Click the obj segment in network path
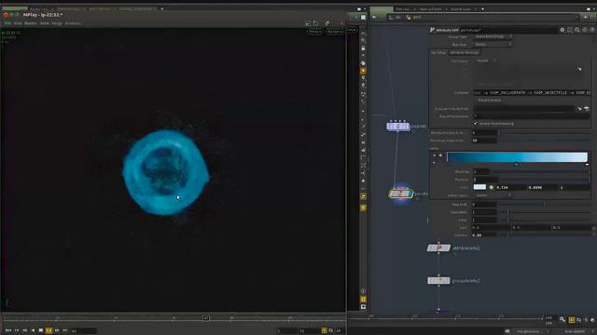Viewport: 597px width, 335px height. tap(396, 17)
